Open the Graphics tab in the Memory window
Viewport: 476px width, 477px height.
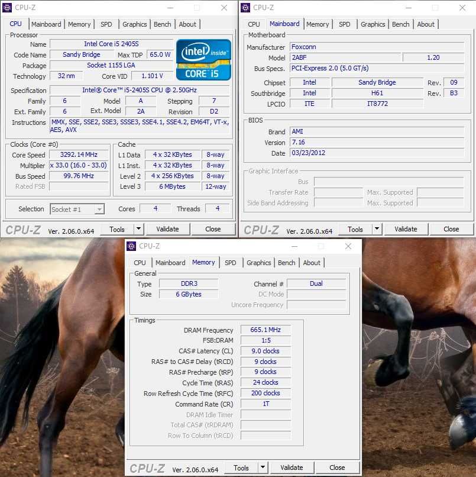click(x=258, y=263)
